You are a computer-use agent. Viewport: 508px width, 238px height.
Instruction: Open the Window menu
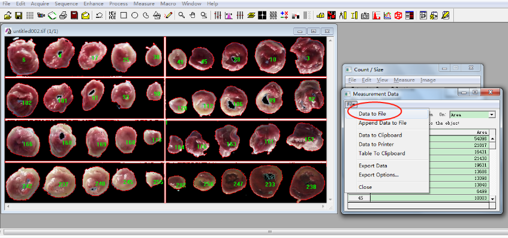pos(191,4)
